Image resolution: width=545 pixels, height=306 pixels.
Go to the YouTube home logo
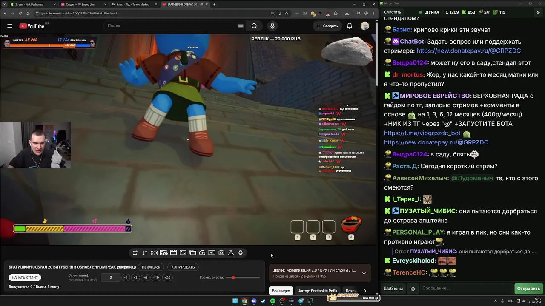click(x=32, y=26)
